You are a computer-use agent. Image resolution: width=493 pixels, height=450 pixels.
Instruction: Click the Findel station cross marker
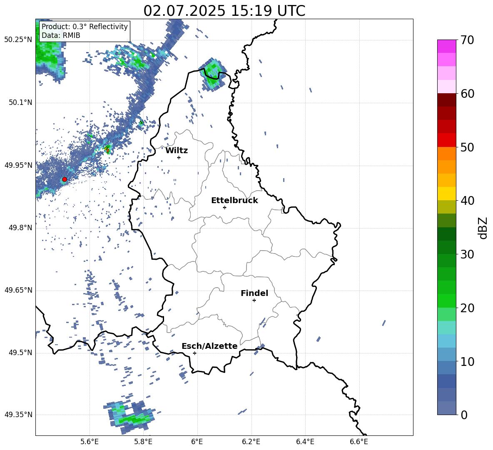(x=254, y=301)
